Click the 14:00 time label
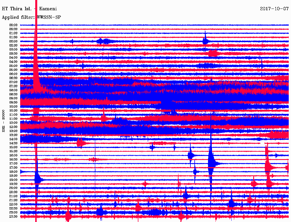 click(13, 139)
